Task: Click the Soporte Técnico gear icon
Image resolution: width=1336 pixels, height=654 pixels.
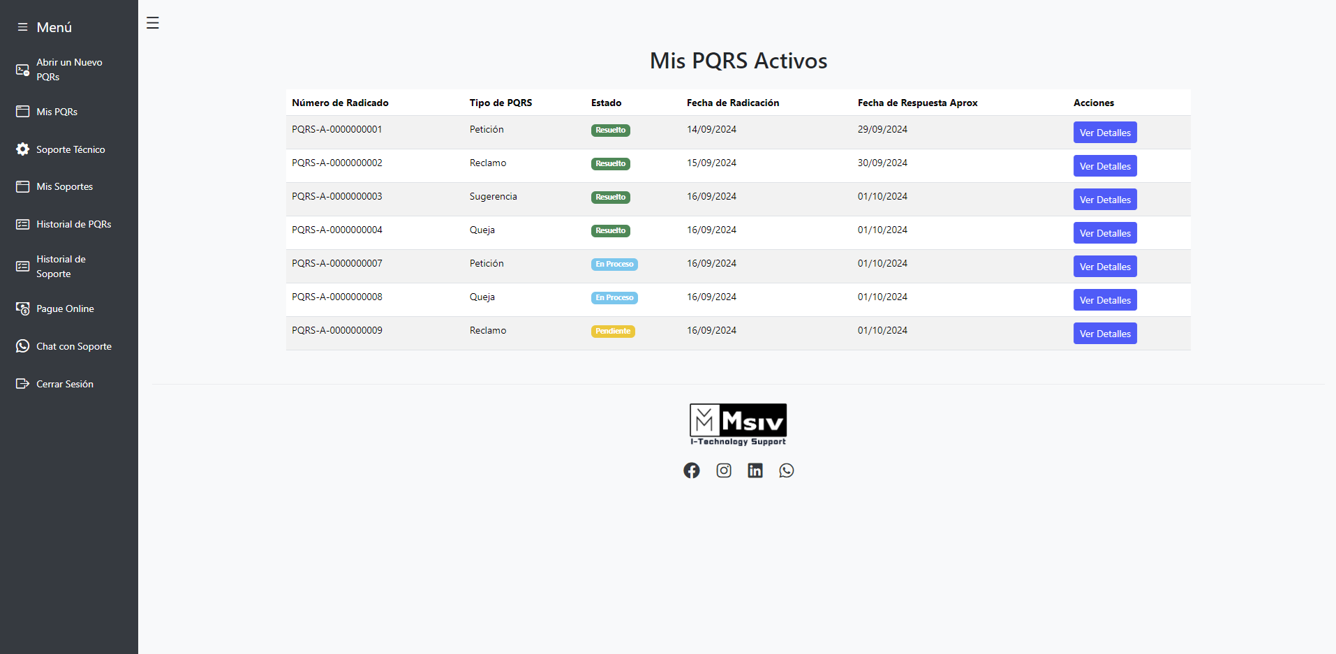Action: coord(23,149)
